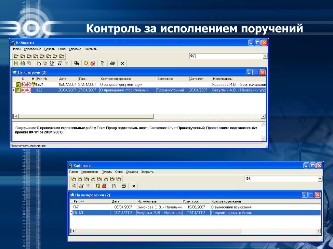Sort by План. срок column in На визировании
This screenshot has height=249, width=333.
[196, 202]
